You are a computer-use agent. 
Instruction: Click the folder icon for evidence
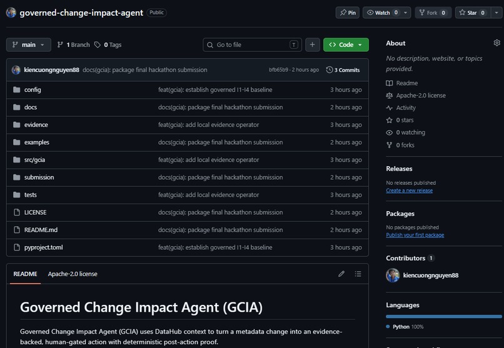[17, 124]
